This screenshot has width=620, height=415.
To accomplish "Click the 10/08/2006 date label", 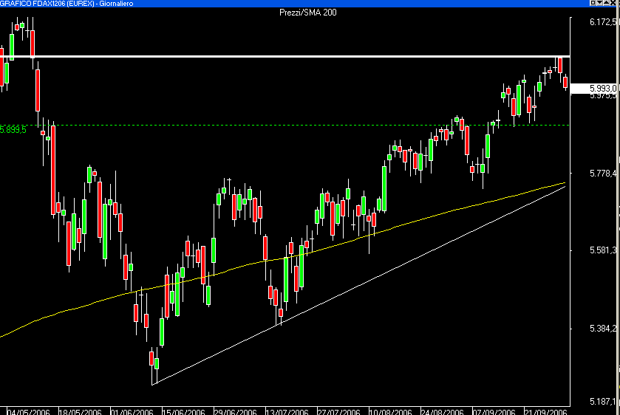I will pos(391,411).
